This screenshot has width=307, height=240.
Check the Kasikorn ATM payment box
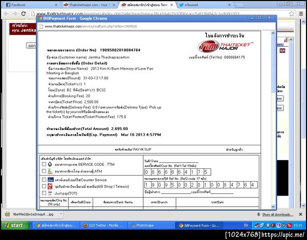pos(44,171)
